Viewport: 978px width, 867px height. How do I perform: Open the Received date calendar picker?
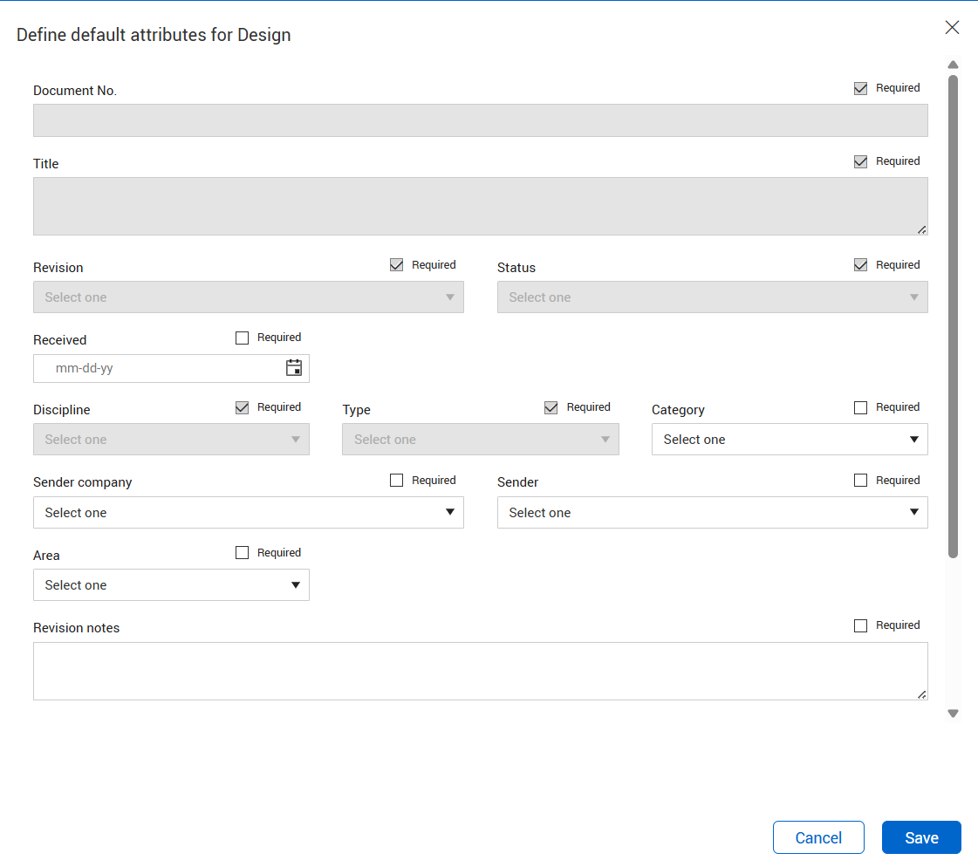click(294, 368)
